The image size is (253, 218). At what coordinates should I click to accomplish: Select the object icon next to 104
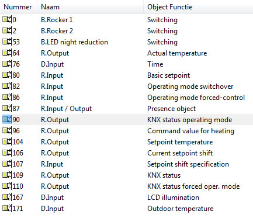click(x=7, y=141)
